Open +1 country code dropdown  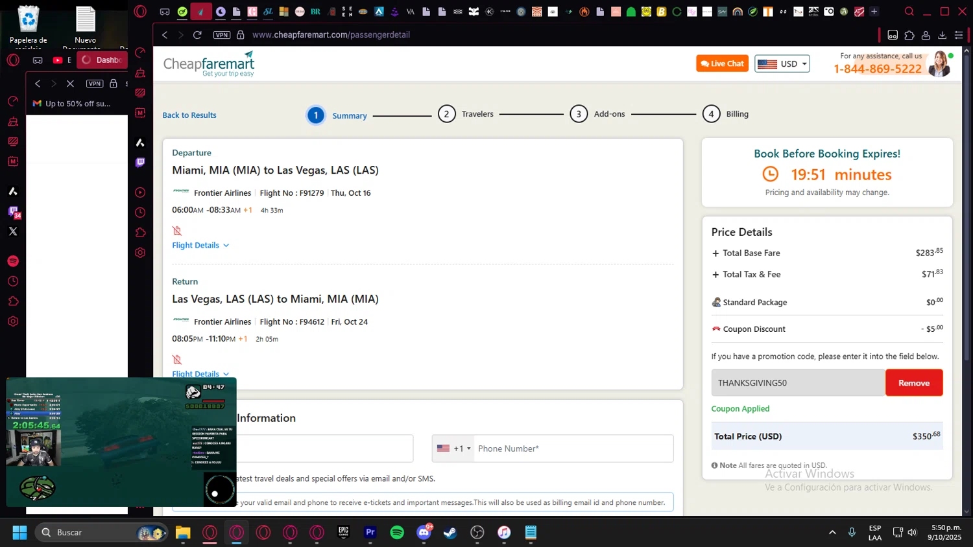pos(453,448)
